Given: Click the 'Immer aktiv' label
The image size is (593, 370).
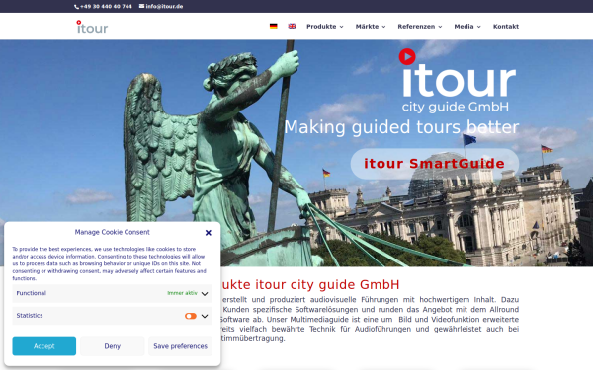Looking at the screenshot, I should point(182,293).
